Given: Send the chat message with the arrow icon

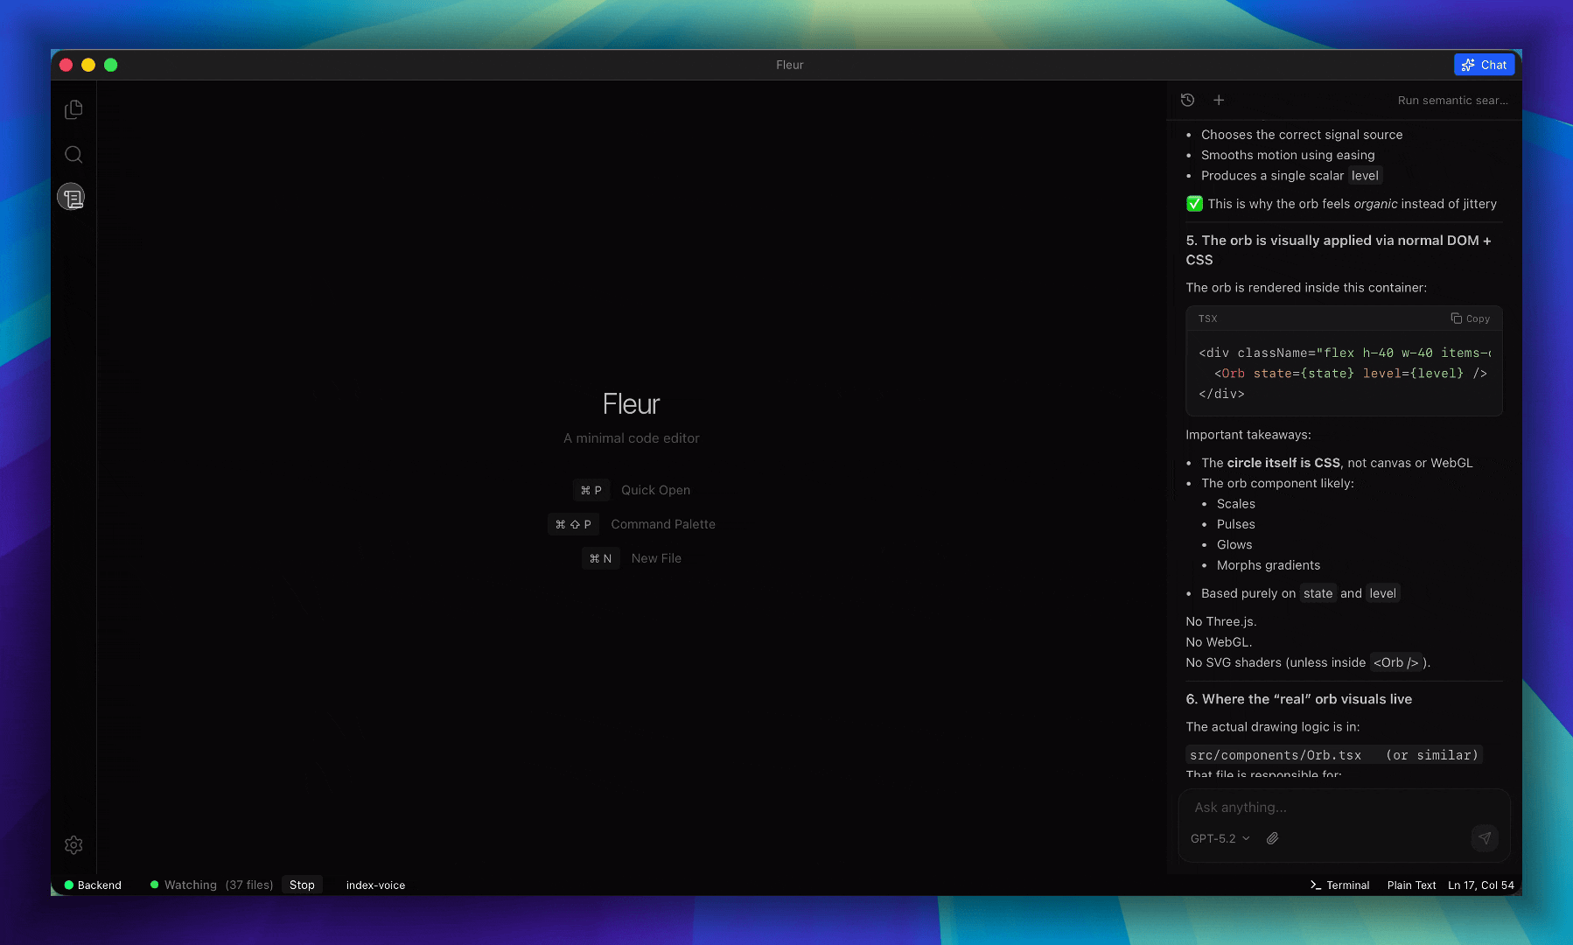Looking at the screenshot, I should coord(1485,838).
